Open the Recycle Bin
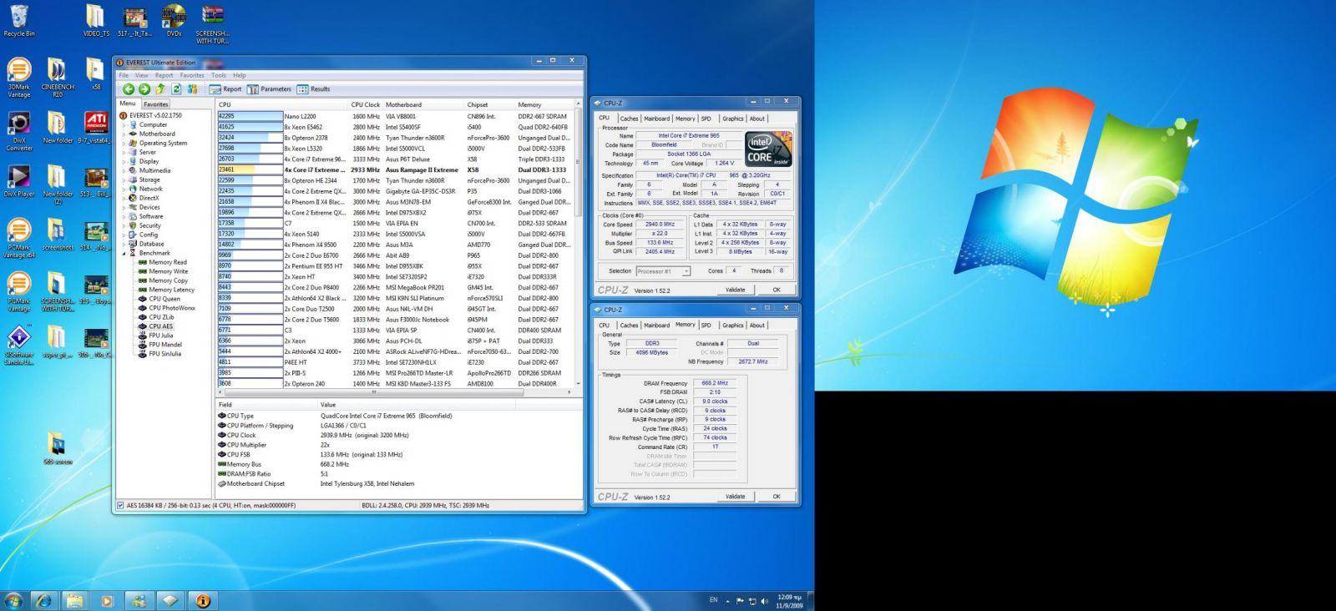The height and width of the screenshot is (611, 1336). [19, 21]
